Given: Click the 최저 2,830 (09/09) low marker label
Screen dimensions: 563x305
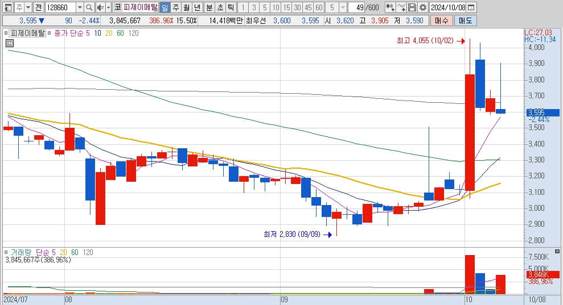Looking at the screenshot, I should [x=291, y=235].
